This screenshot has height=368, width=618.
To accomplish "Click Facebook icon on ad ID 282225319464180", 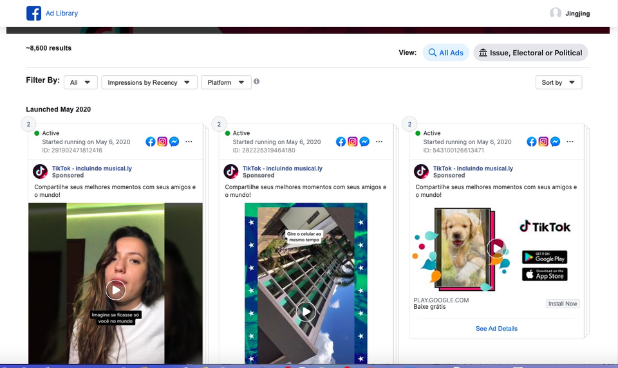I will (x=341, y=142).
